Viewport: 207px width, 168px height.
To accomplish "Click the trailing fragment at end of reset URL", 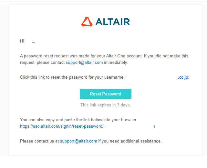I will click(155, 126).
